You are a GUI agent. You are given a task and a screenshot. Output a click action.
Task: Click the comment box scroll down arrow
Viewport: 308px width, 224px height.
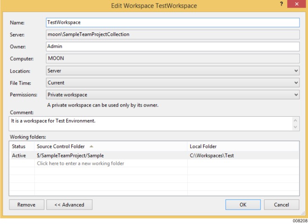point(295,127)
